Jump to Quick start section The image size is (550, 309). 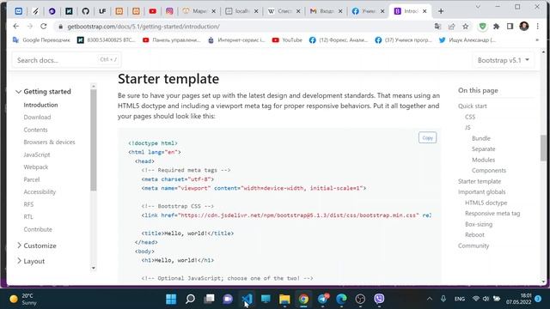tap(472, 106)
